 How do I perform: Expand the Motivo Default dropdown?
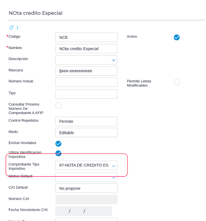[x=114, y=177]
